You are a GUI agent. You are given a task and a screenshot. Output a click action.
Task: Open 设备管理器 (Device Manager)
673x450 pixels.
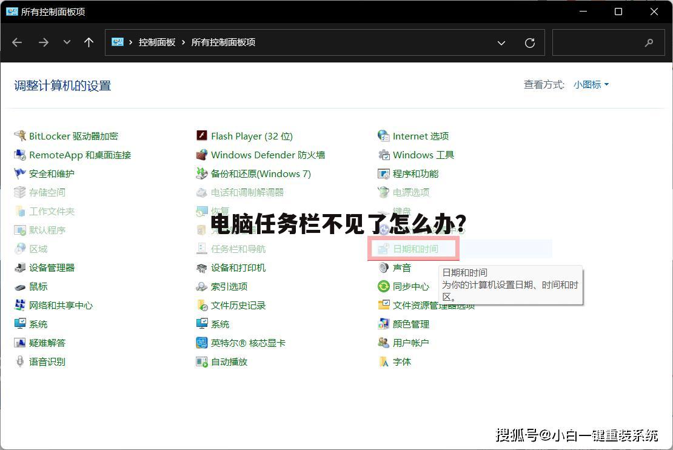click(x=53, y=267)
